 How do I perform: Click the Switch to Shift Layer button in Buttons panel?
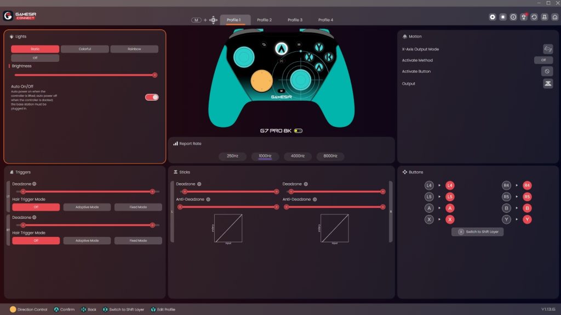[478, 232]
